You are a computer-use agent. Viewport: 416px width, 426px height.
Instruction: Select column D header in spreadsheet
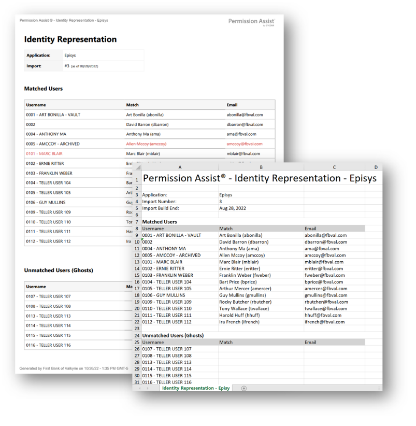(x=375, y=167)
